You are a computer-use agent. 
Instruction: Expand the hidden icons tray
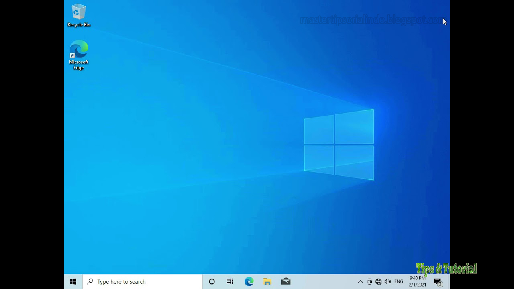pyautogui.click(x=360, y=281)
